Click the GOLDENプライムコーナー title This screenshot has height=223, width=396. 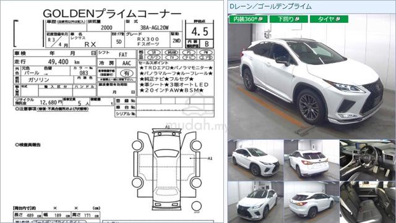point(112,14)
